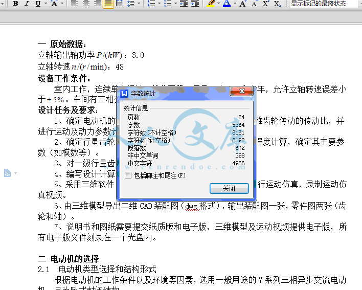362x290 pixels.
Task: Open highlight color dropdown arrow
Action: (x=218, y=4)
